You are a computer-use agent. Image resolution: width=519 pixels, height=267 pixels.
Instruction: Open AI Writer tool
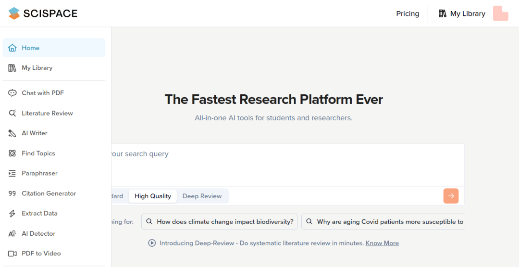[54, 133]
